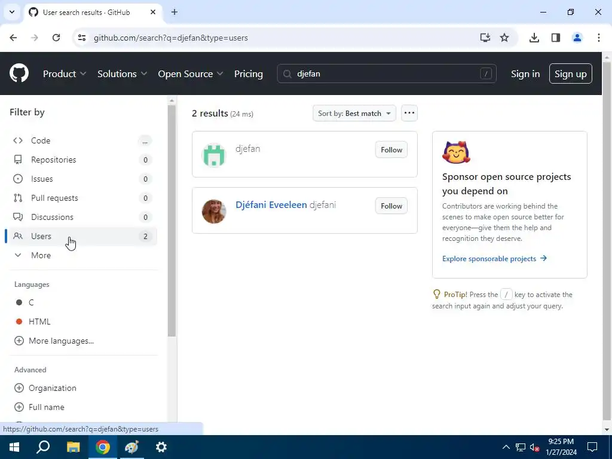Follow Djéfani Eveeleen
The image size is (612, 459).
(x=391, y=206)
